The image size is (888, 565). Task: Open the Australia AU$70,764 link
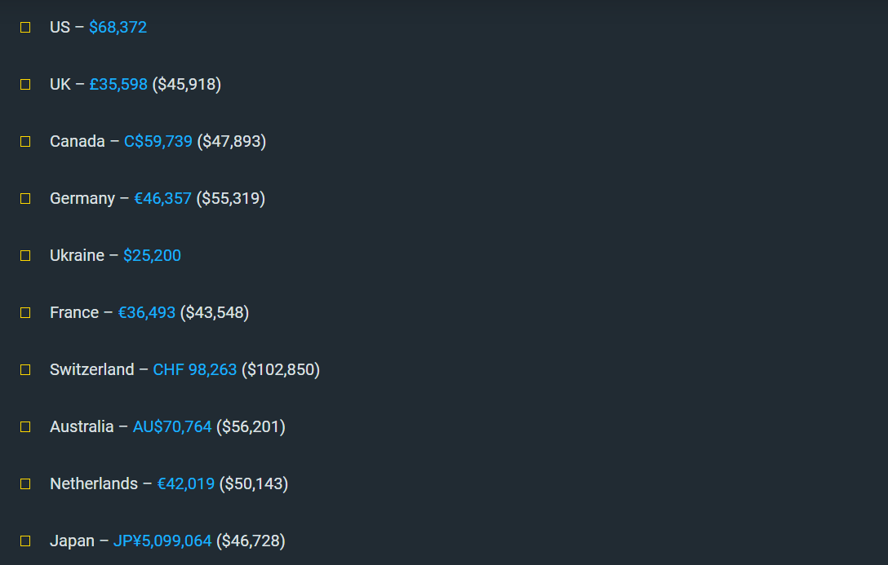click(x=172, y=427)
